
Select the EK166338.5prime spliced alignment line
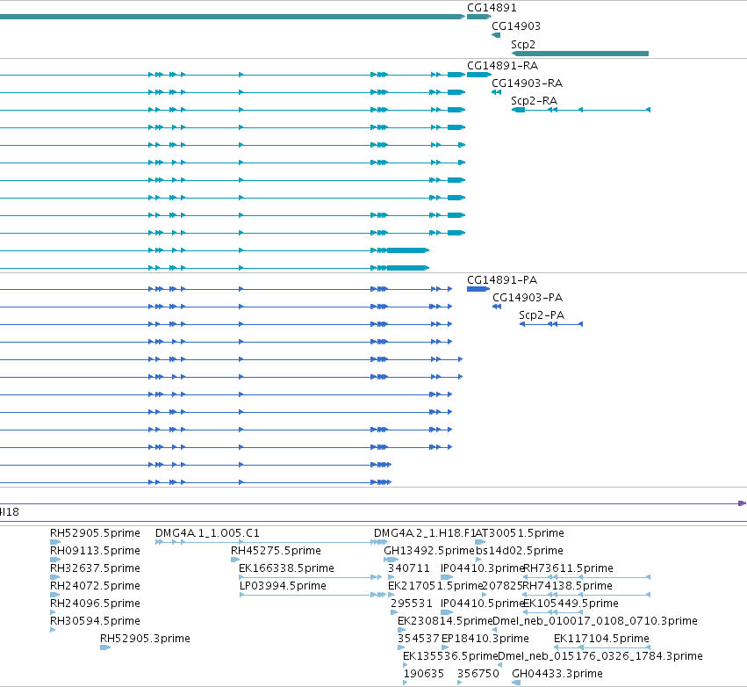pyautogui.click(x=311, y=577)
